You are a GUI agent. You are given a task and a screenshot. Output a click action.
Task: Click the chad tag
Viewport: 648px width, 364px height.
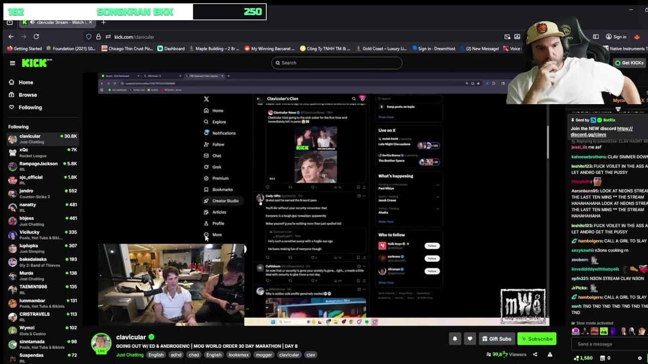click(x=194, y=355)
